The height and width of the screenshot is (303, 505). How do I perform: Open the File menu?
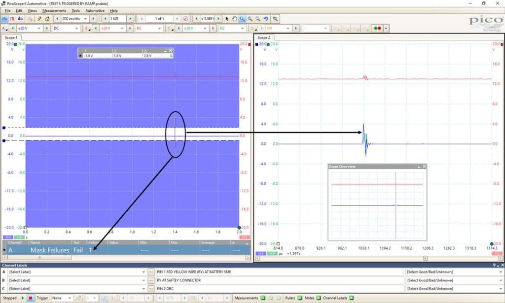8,11
